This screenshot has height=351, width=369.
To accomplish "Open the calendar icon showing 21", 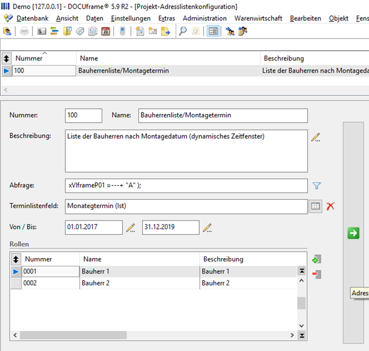I will point(105,31).
